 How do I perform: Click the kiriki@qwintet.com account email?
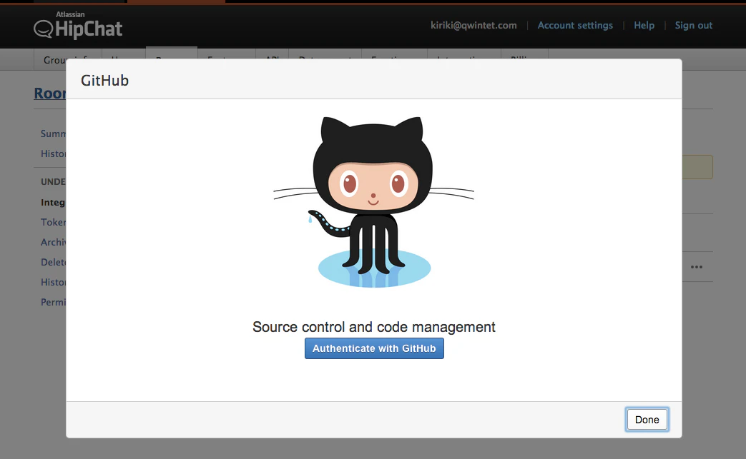click(x=473, y=26)
